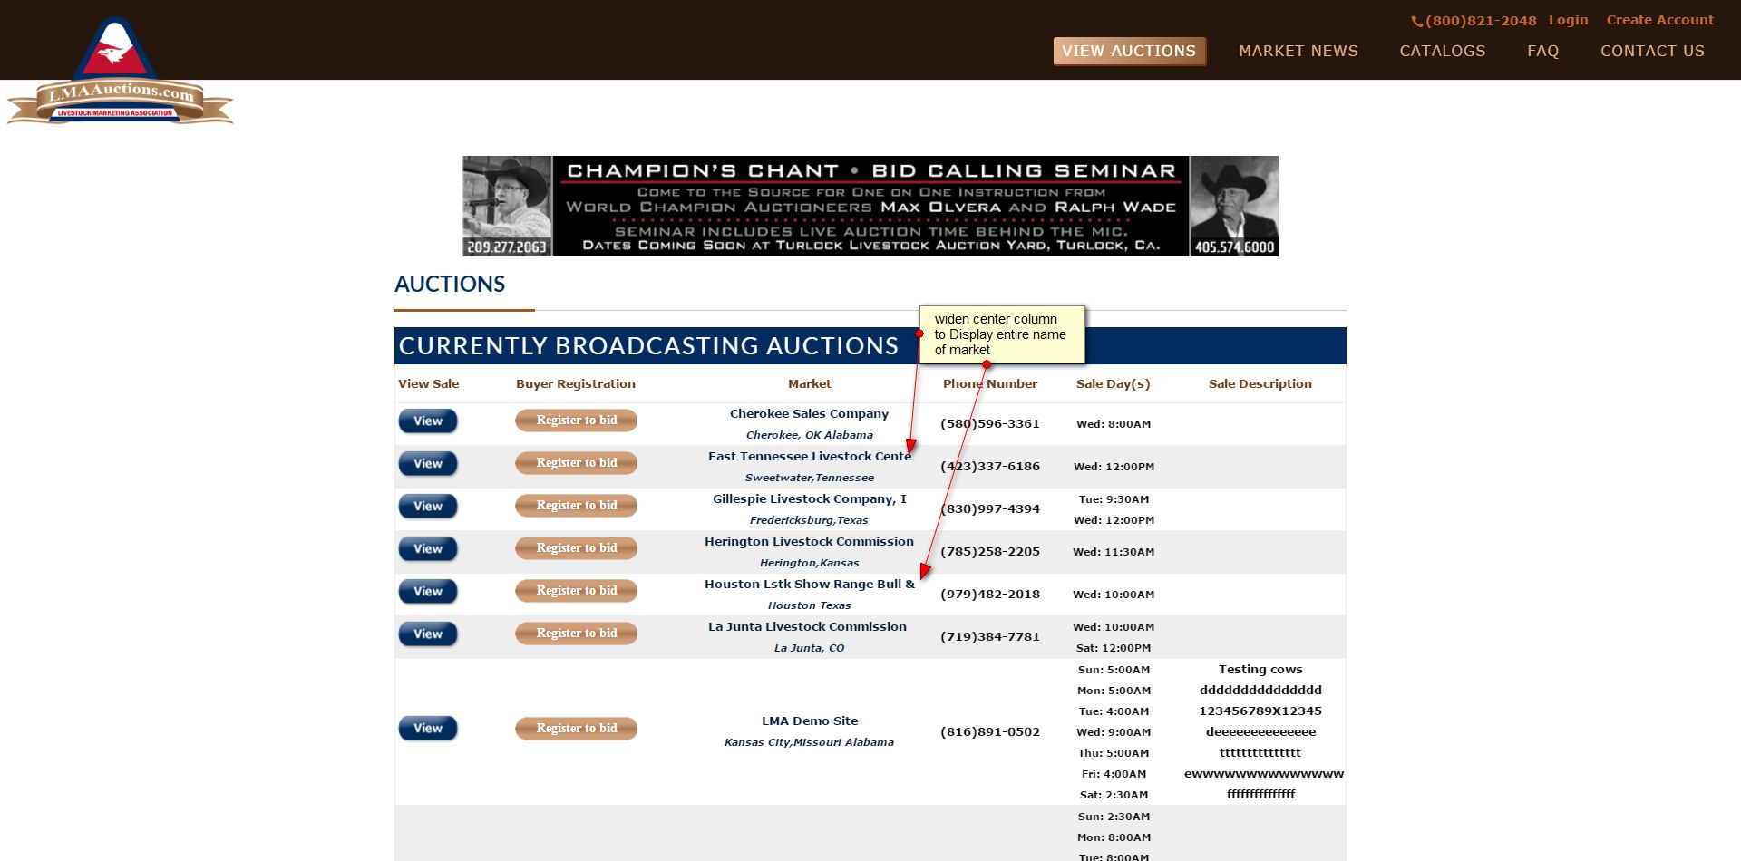Click the View Sale column header

[429, 384]
